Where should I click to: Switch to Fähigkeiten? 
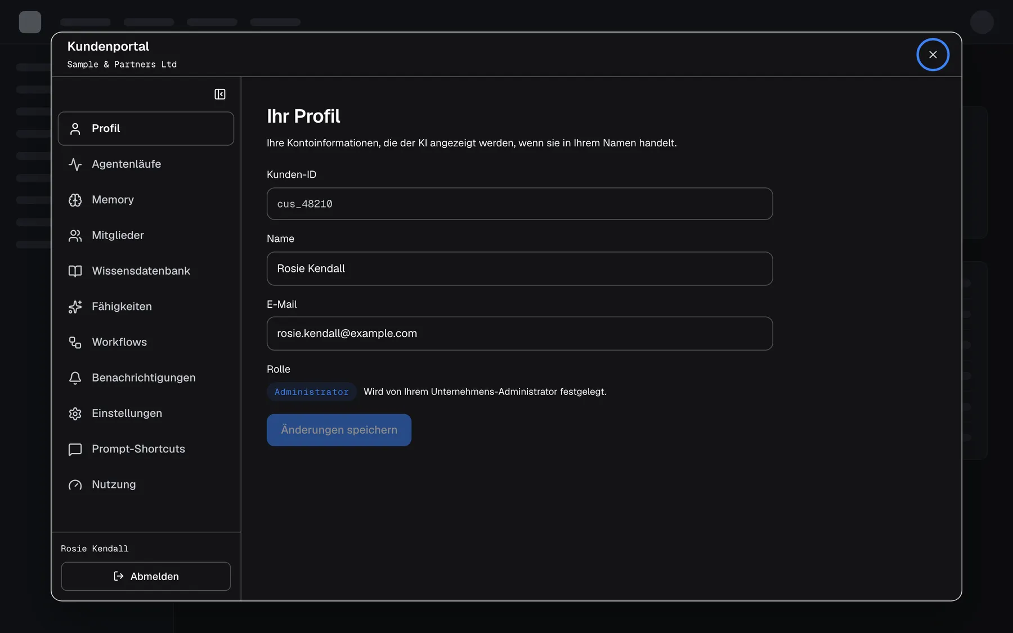point(146,306)
